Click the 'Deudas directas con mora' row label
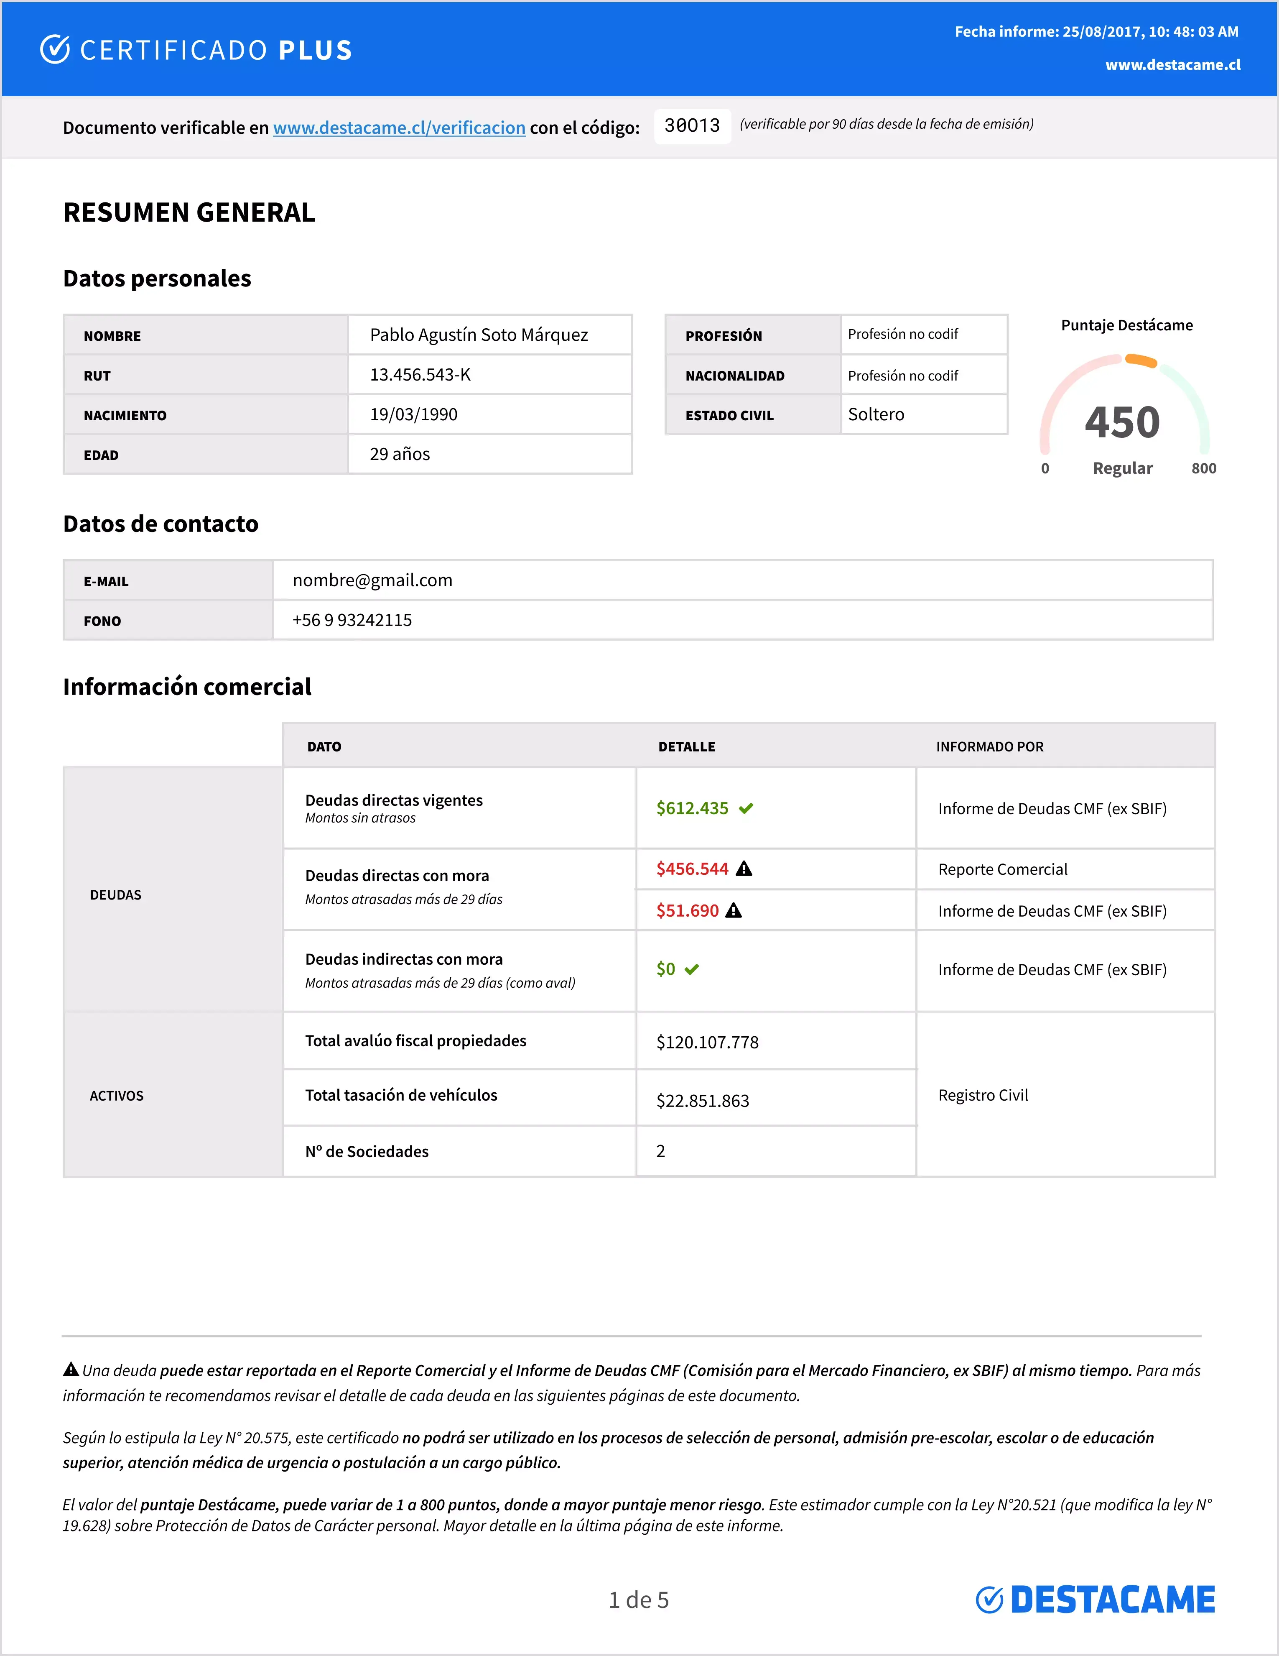 click(397, 876)
